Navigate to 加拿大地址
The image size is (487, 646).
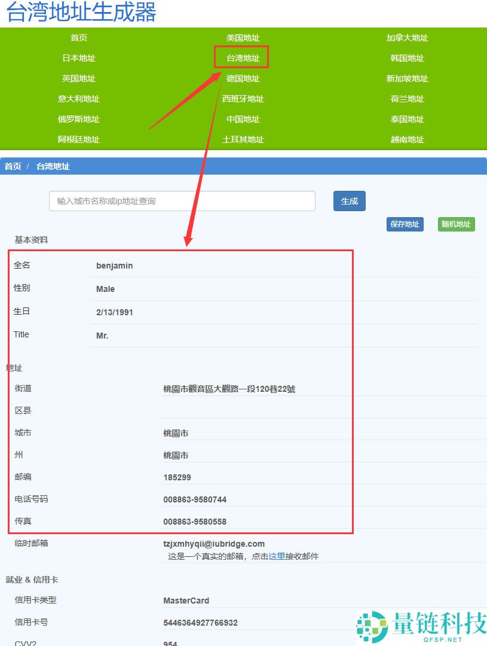click(x=407, y=38)
